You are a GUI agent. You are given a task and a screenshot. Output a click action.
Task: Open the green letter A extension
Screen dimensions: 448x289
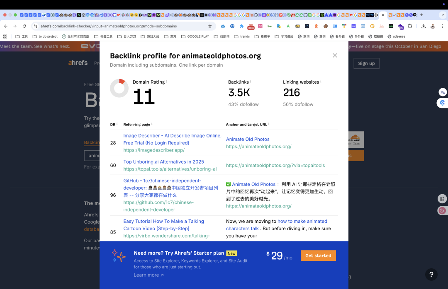pyautogui.click(x=288, y=26)
